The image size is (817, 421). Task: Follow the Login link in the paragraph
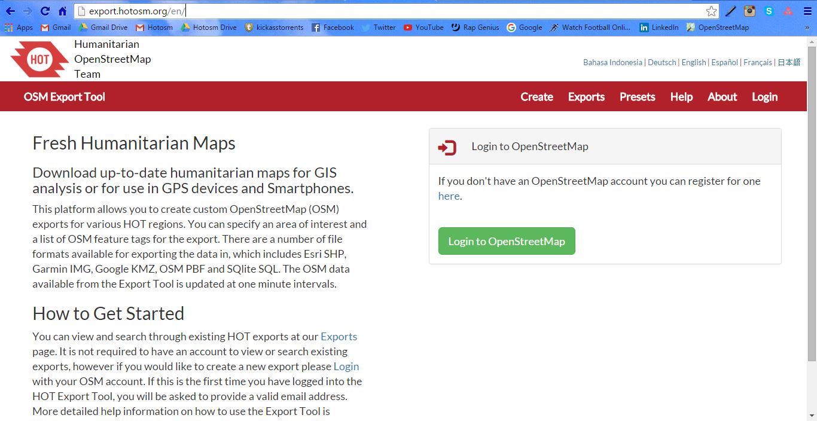(346, 367)
